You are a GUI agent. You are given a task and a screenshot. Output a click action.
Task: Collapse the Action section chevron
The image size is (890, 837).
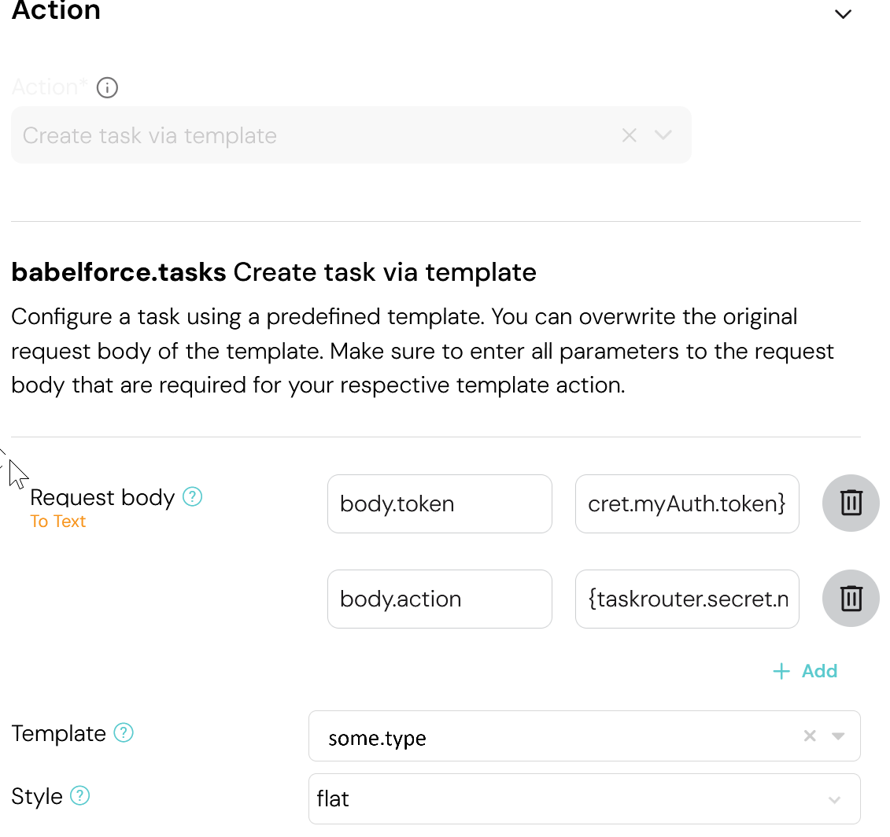point(843,14)
